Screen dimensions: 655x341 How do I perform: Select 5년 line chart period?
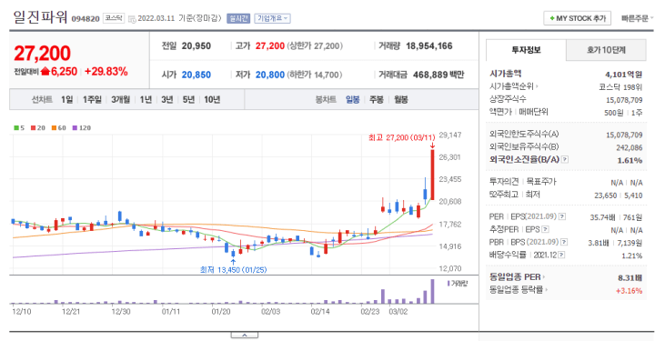click(188, 100)
